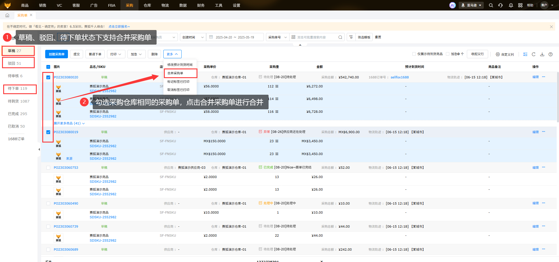The image size is (559, 262).
Task: Click the batch search input field
Action: coord(316,37)
